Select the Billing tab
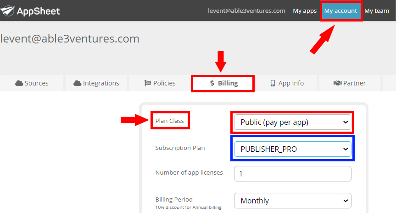The image size is (396, 213). click(223, 83)
